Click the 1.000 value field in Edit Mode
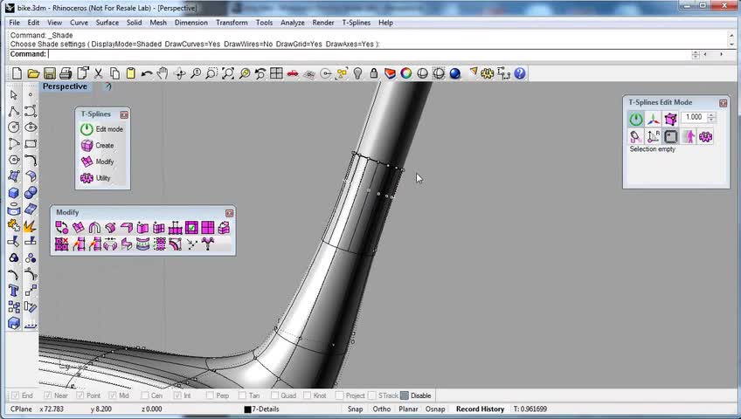The height and width of the screenshot is (419, 741). (693, 117)
